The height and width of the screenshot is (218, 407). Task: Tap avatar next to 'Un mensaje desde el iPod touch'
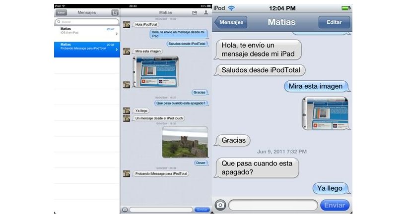pyautogui.click(x=127, y=118)
